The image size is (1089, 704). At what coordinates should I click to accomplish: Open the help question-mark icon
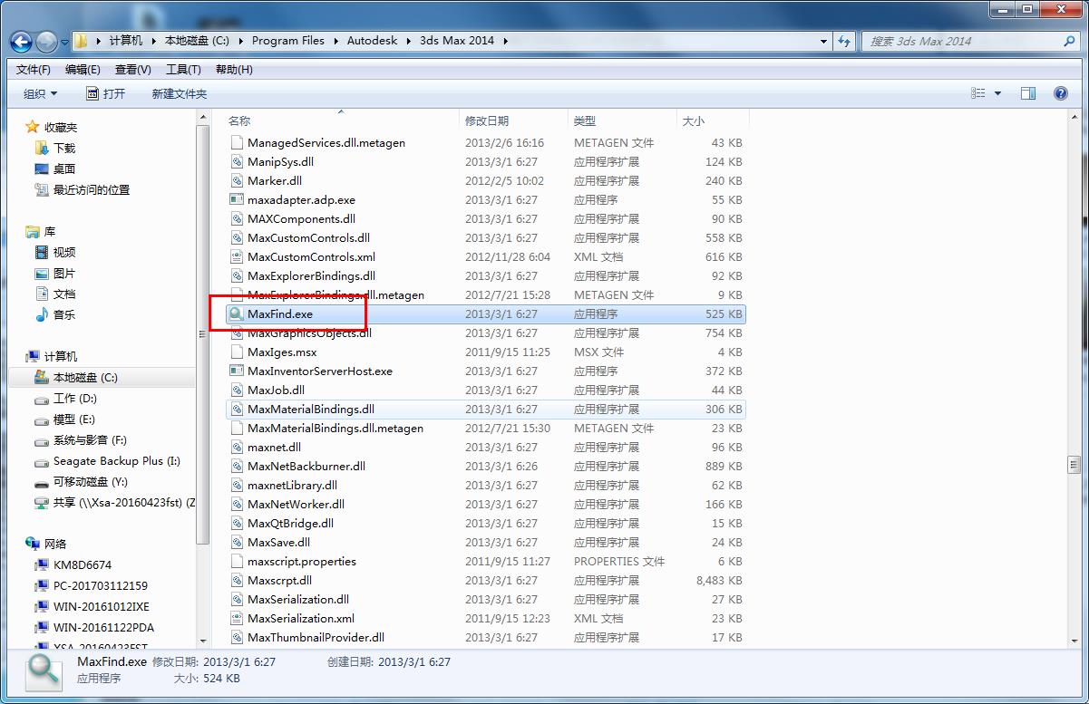point(1060,93)
